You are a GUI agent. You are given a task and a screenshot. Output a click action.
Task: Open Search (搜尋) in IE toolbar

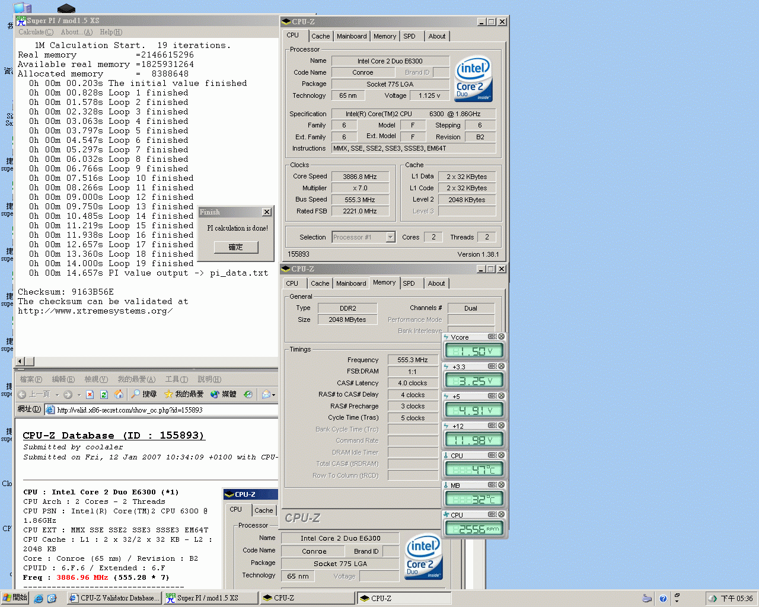click(x=143, y=394)
